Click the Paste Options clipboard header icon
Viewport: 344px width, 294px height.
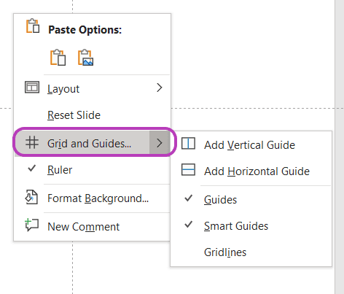pyautogui.click(x=33, y=26)
